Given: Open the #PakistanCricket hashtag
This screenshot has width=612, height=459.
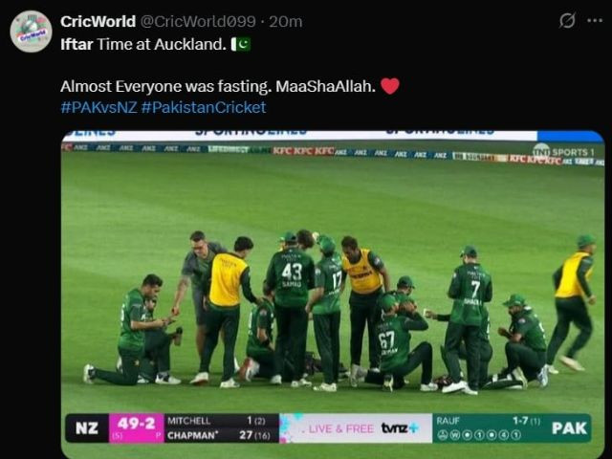Looking at the screenshot, I should [204, 107].
